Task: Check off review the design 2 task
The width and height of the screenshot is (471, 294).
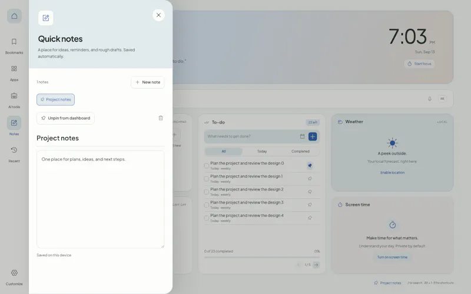Action: [x=207, y=192]
